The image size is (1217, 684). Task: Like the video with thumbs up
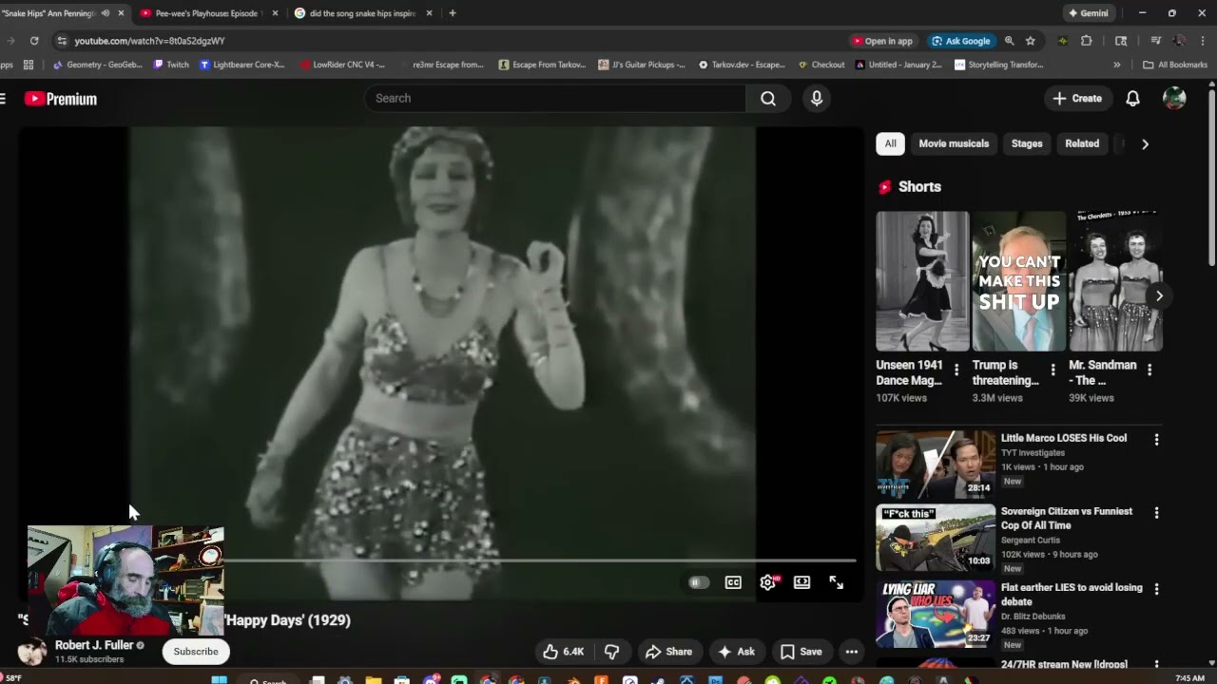tap(563, 652)
